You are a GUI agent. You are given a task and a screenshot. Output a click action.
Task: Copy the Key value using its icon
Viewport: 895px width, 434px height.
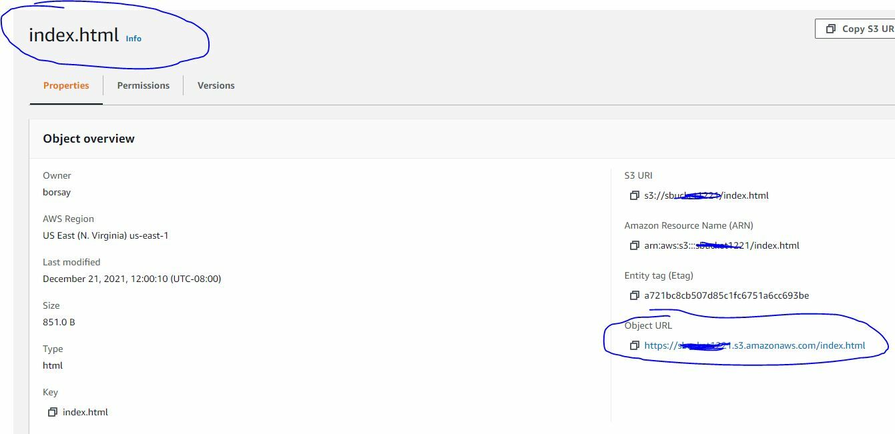[x=52, y=412]
